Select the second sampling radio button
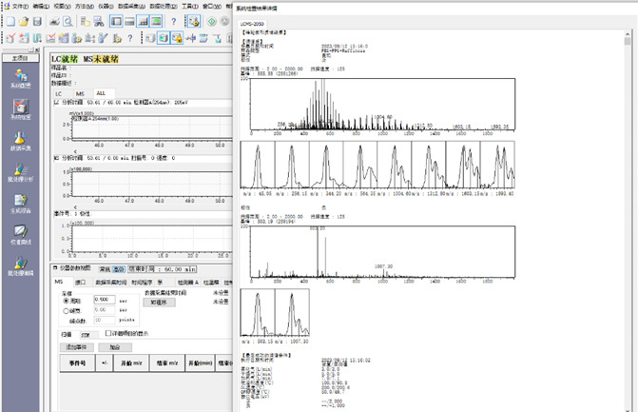Screen dimensions: 638x412 click(66, 310)
